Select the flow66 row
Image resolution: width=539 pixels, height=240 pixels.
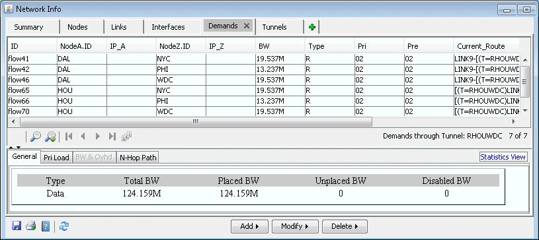pyautogui.click(x=263, y=102)
